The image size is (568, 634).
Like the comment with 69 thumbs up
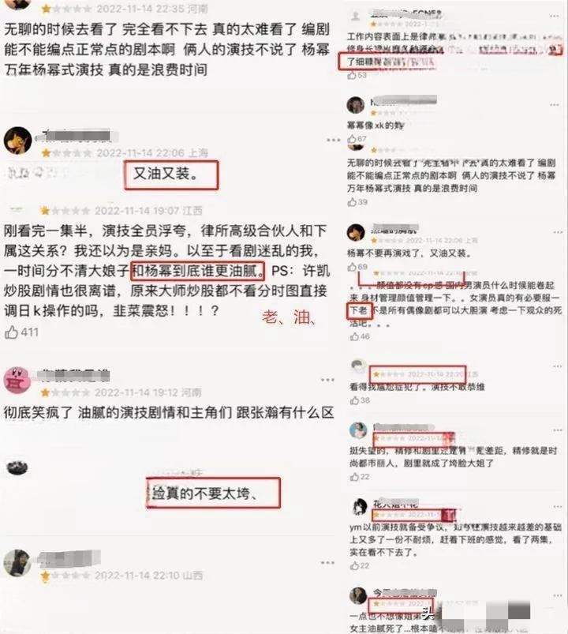coord(353,267)
